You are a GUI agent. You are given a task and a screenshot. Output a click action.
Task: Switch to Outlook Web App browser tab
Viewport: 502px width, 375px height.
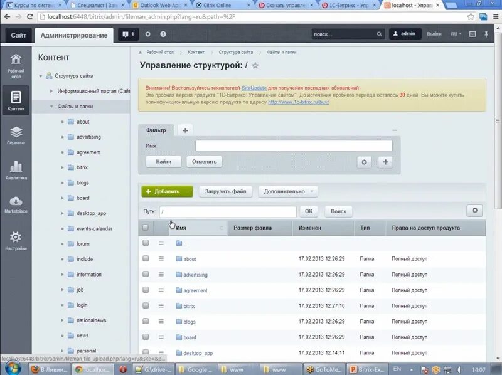(x=159, y=5)
